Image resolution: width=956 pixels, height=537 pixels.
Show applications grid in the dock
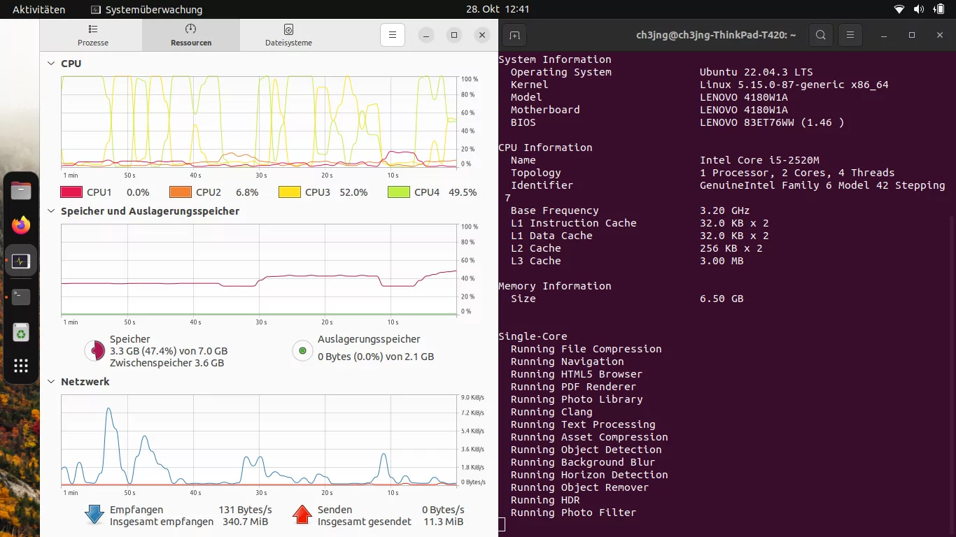pyautogui.click(x=21, y=366)
